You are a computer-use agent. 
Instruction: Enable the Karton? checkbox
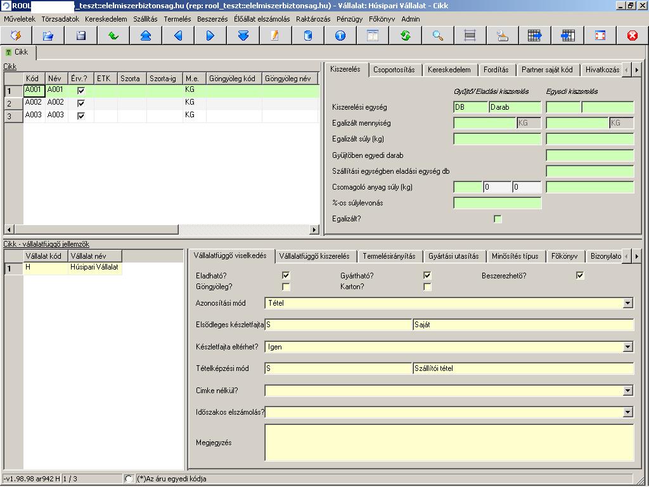click(x=427, y=287)
